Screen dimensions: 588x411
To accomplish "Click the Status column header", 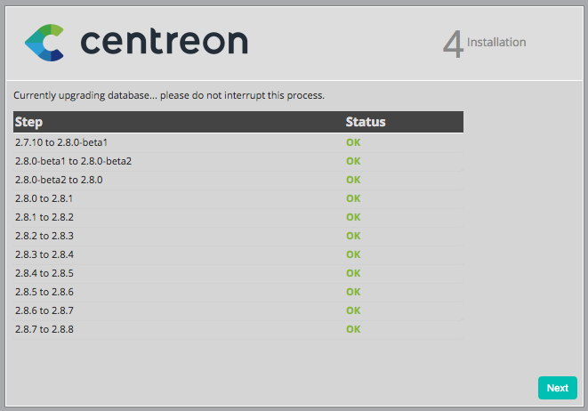I will pyautogui.click(x=365, y=122).
